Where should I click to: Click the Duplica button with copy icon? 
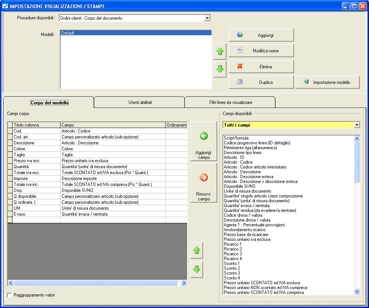pyautogui.click(x=261, y=82)
